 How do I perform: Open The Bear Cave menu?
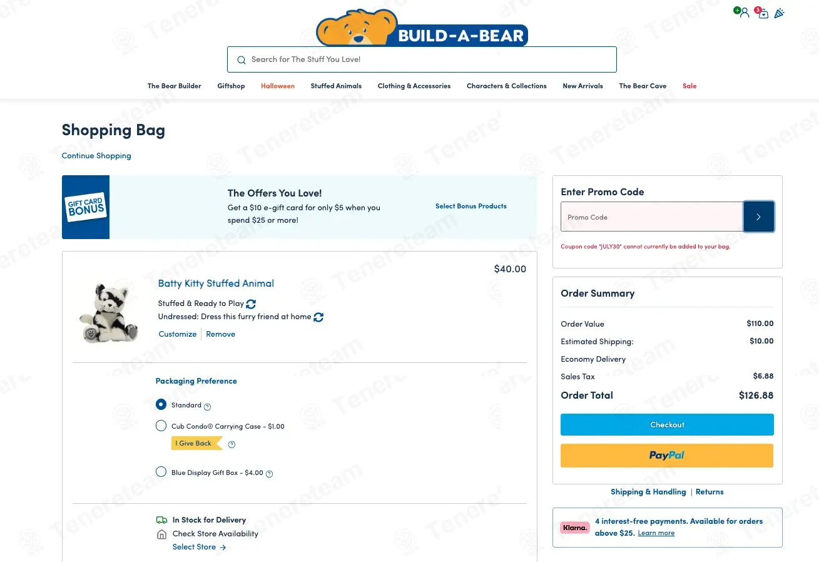(643, 86)
